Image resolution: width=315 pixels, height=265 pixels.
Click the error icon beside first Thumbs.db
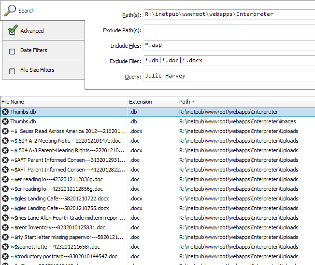click(5, 112)
